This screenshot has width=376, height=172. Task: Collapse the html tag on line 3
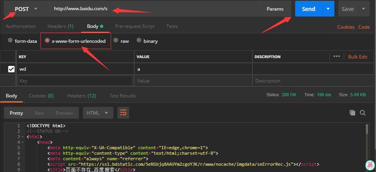(22, 137)
